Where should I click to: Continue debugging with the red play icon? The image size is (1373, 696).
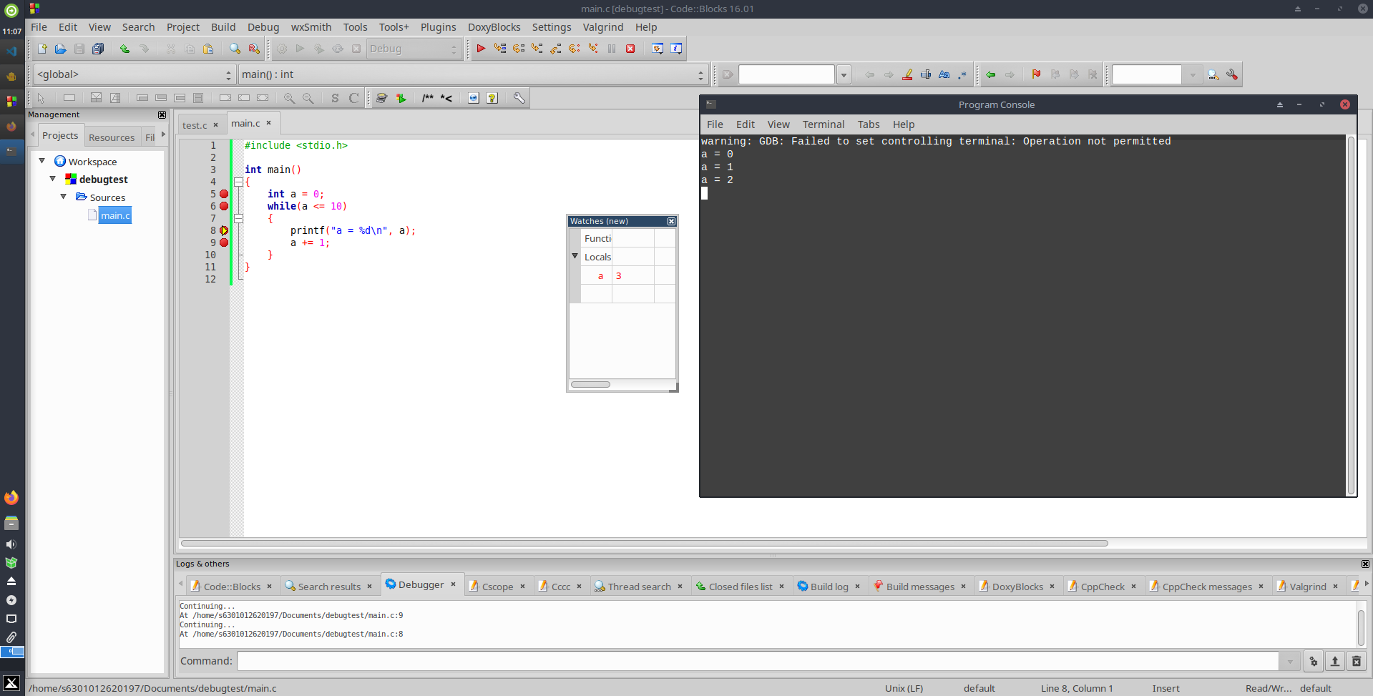[481, 48]
